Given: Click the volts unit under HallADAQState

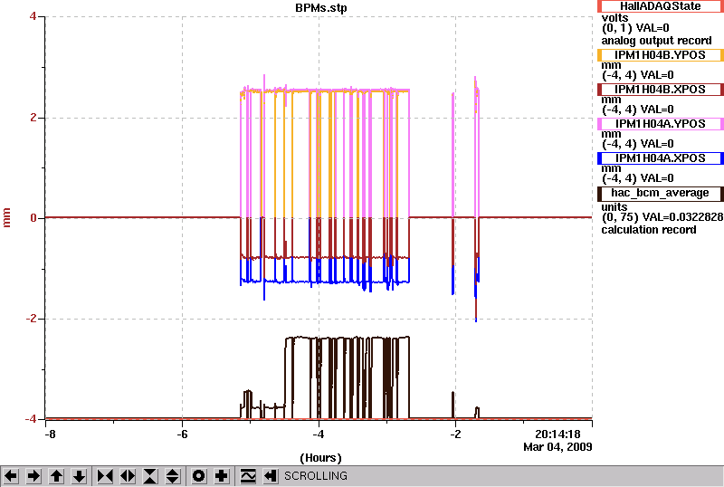Looking at the screenshot, I should pos(614,17).
